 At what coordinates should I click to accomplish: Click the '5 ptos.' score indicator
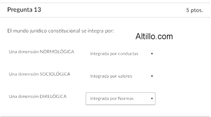pos(194,10)
